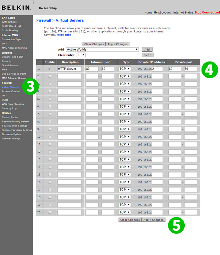220x255 pixels.
Task: Go to Access Control in the sidebar
Action: point(11,91)
